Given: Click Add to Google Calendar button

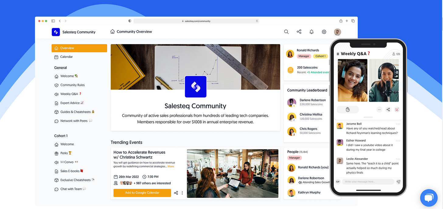Looking at the screenshot, I should (142, 193).
